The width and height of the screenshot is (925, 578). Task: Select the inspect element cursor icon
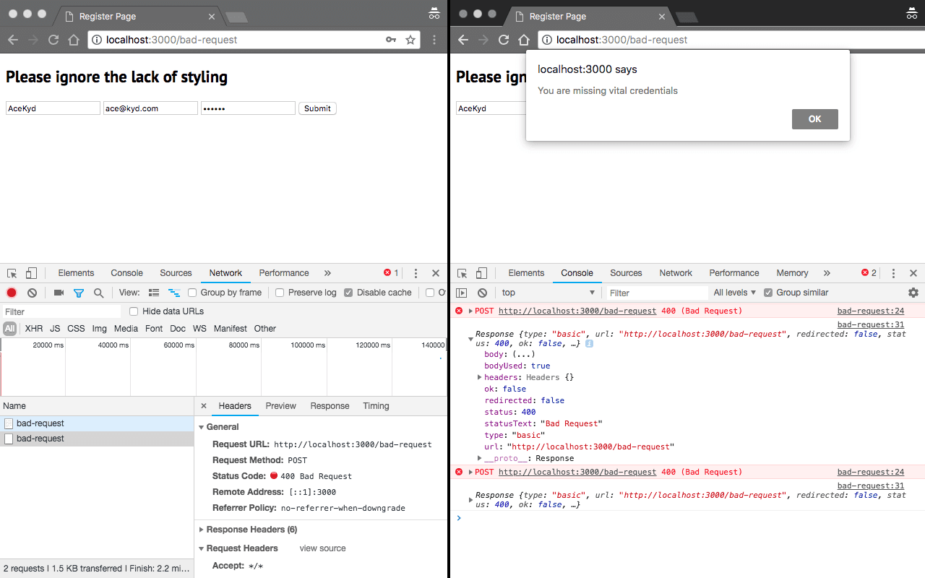coord(12,272)
